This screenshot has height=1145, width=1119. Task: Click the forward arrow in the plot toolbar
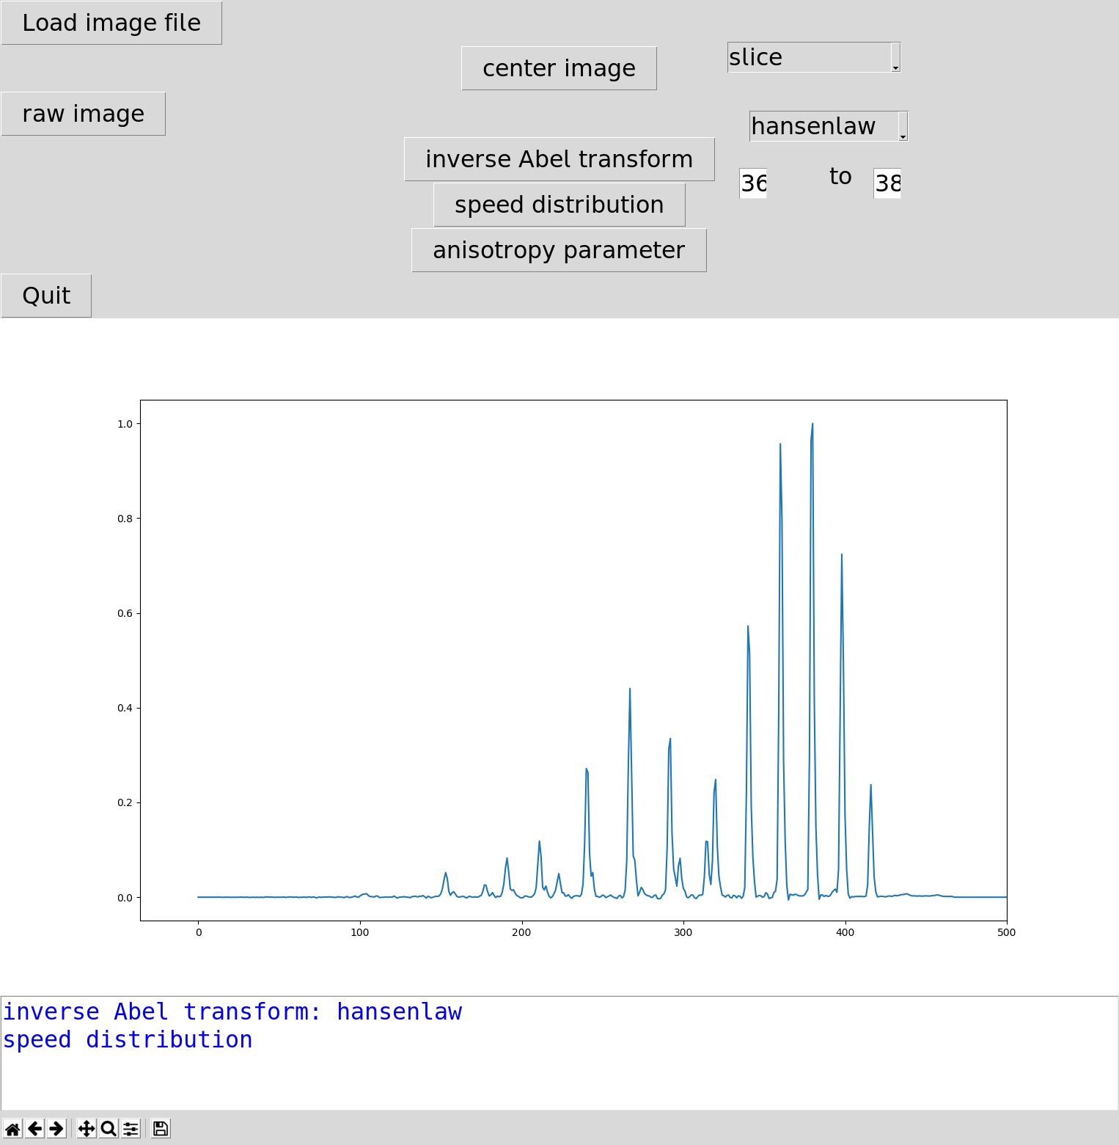(55, 1128)
